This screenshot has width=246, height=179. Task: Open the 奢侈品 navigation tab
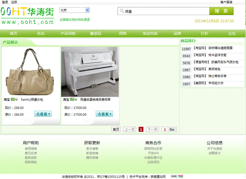point(95,34)
